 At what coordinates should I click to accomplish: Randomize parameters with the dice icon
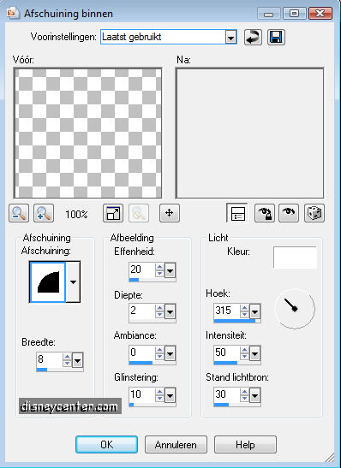[x=314, y=213]
